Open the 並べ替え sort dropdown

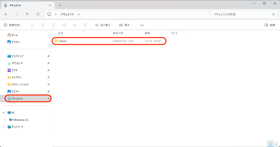click(104, 25)
